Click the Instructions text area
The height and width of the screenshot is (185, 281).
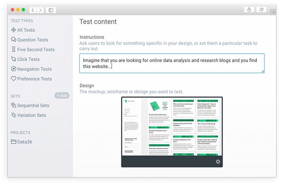[x=172, y=63]
